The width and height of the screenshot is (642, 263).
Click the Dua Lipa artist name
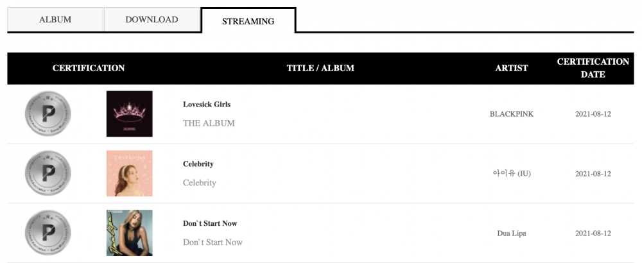(x=512, y=233)
